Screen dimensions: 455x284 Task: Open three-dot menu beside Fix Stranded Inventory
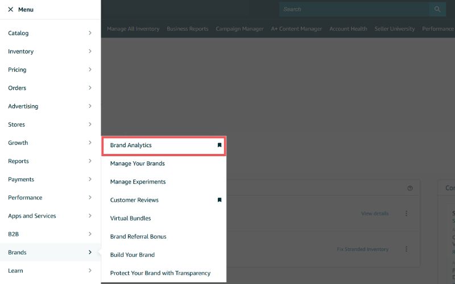click(406, 249)
